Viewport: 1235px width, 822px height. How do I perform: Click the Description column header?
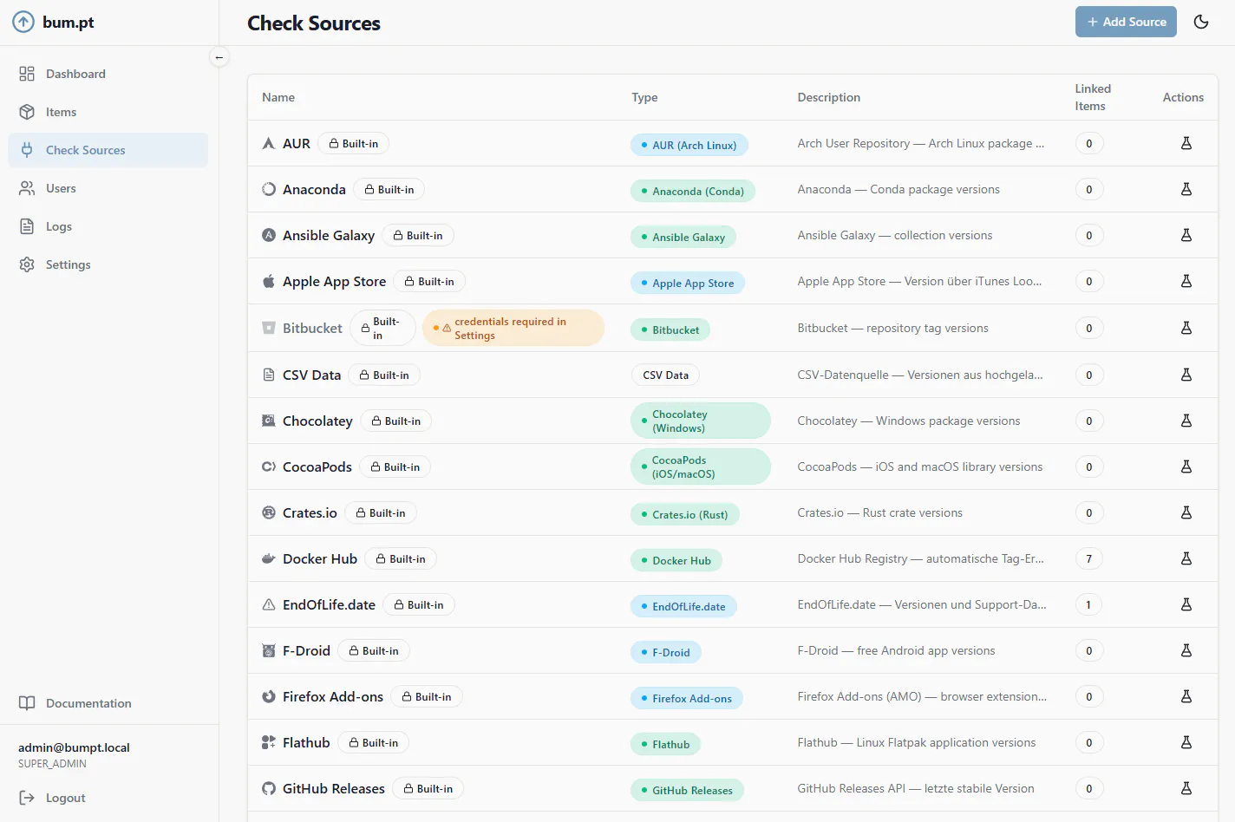(x=829, y=97)
